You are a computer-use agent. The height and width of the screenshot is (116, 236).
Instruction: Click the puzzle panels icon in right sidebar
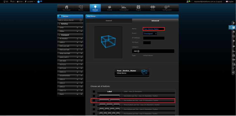[233, 60]
